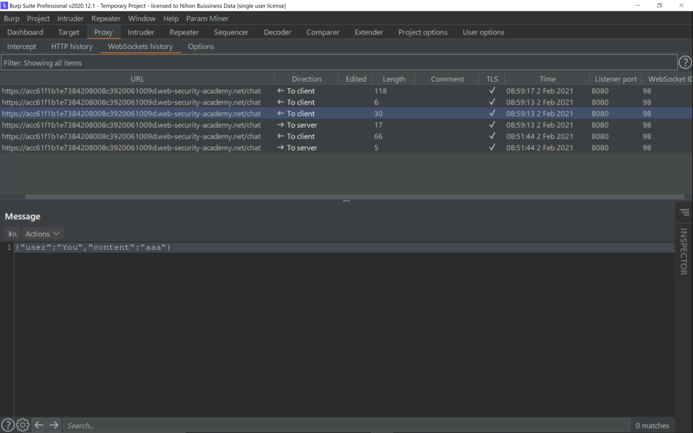Click the filter bar showing all items
Viewport: 693px width, 433px height.
coord(339,62)
